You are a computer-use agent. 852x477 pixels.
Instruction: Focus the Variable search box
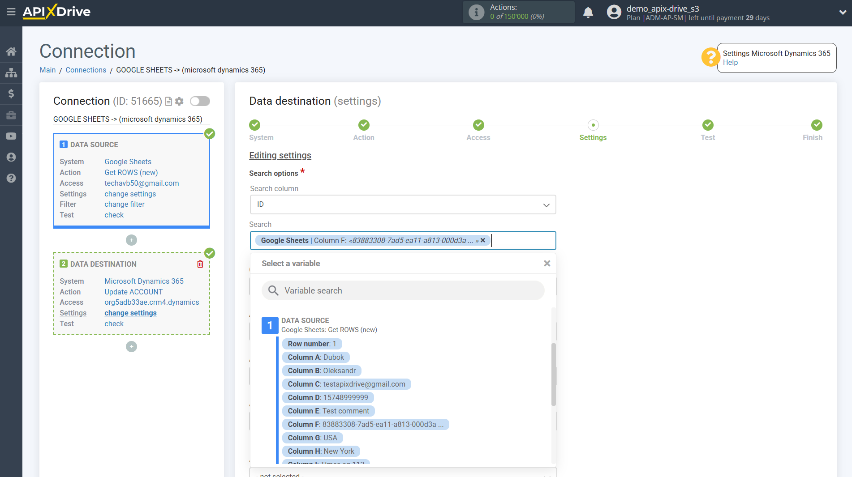(x=403, y=291)
